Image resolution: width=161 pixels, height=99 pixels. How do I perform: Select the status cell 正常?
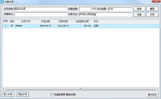pyautogui.click(x=96, y=26)
